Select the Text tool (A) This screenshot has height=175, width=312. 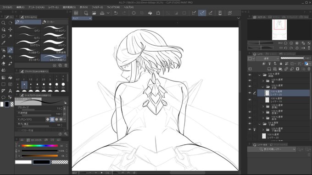10,91
